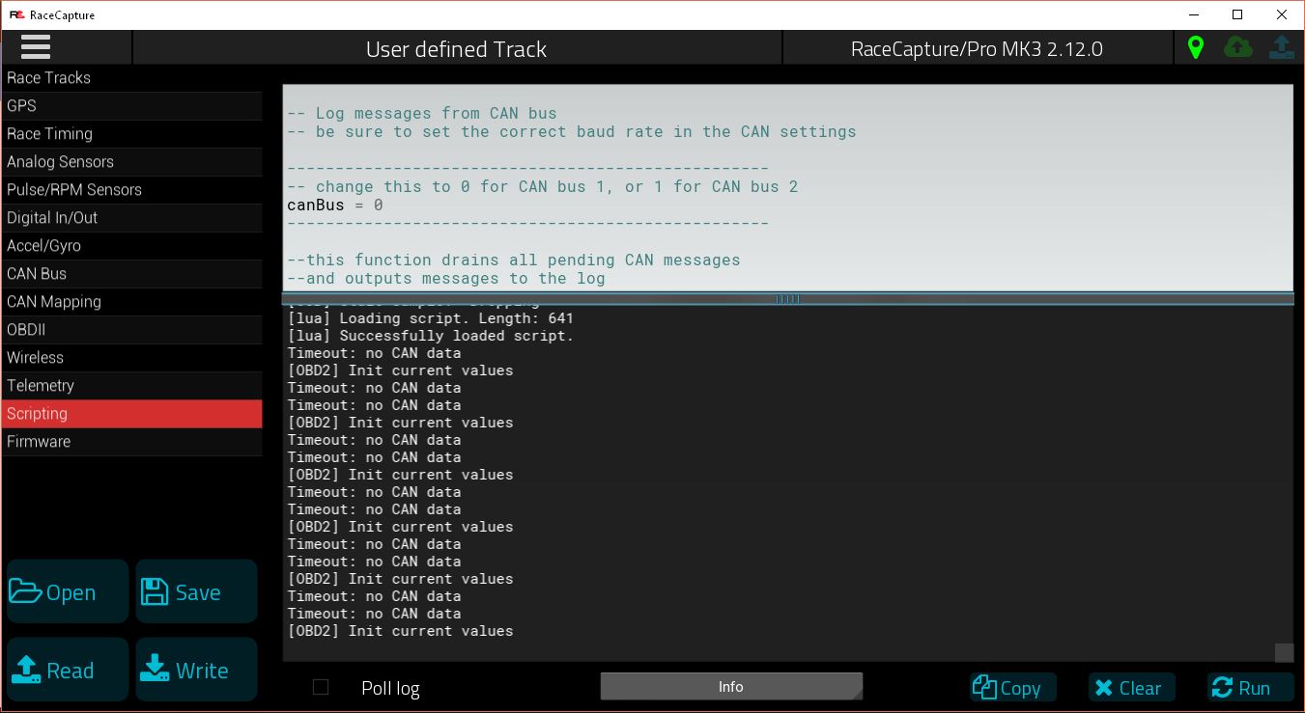Open the Race Tracks settings

pos(131,77)
